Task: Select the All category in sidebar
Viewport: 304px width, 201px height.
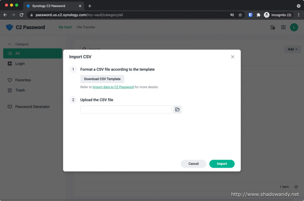Action: pyautogui.click(x=33, y=53)
